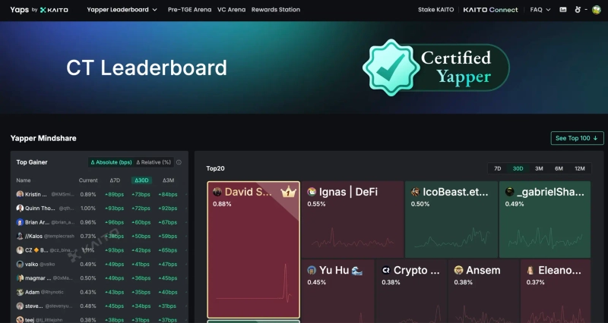Click the Certified Yapper checkmark badge
This screenshot has height=323, width=608.
(x=388, y=67)
